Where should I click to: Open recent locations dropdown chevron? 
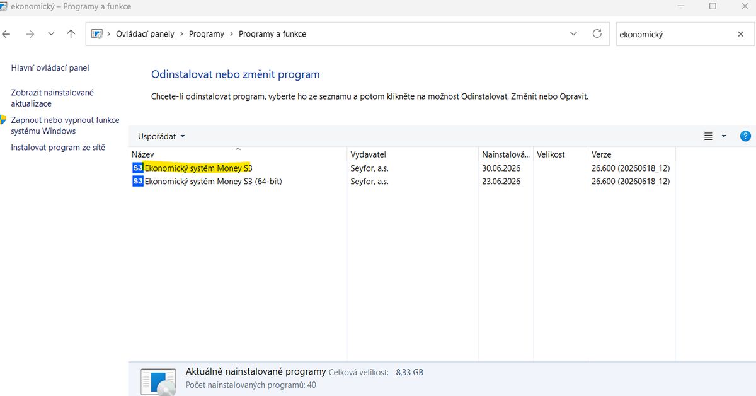point(51,34)
